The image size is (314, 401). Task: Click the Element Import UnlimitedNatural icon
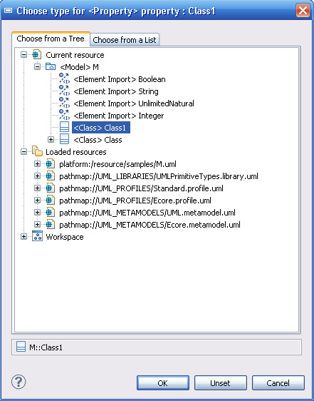(64, 103)
